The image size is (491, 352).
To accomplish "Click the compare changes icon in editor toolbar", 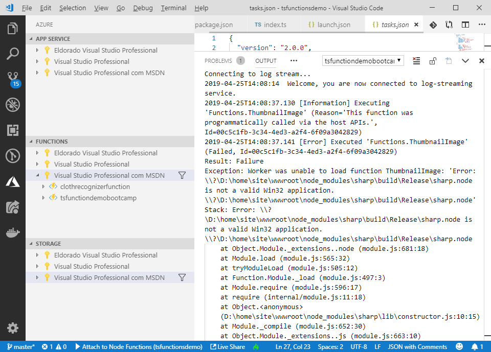I will pos(449,25).
